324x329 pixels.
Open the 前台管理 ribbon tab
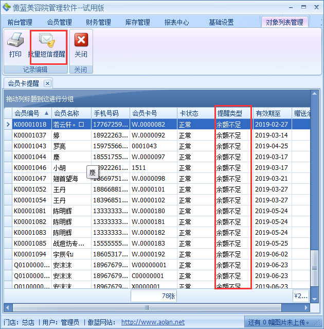pyautogui.click(x=20, y=22)
